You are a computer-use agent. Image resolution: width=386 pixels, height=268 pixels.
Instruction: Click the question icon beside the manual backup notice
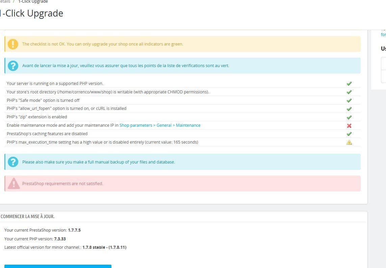point(13,162)
